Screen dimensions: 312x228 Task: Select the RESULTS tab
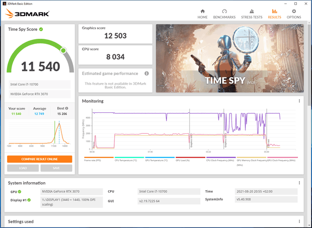pyautogui.click(x=274, y=14)
